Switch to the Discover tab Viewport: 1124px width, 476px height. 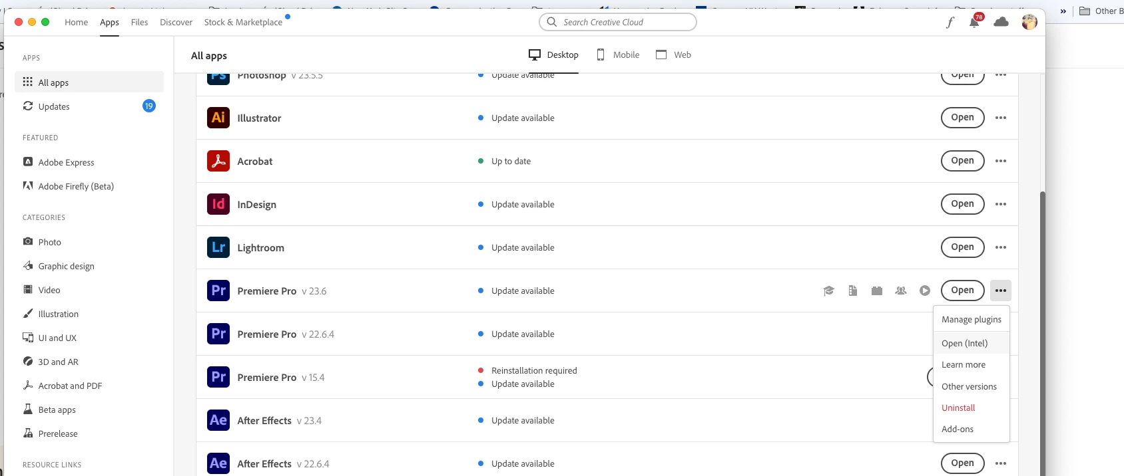pos(176,23)
